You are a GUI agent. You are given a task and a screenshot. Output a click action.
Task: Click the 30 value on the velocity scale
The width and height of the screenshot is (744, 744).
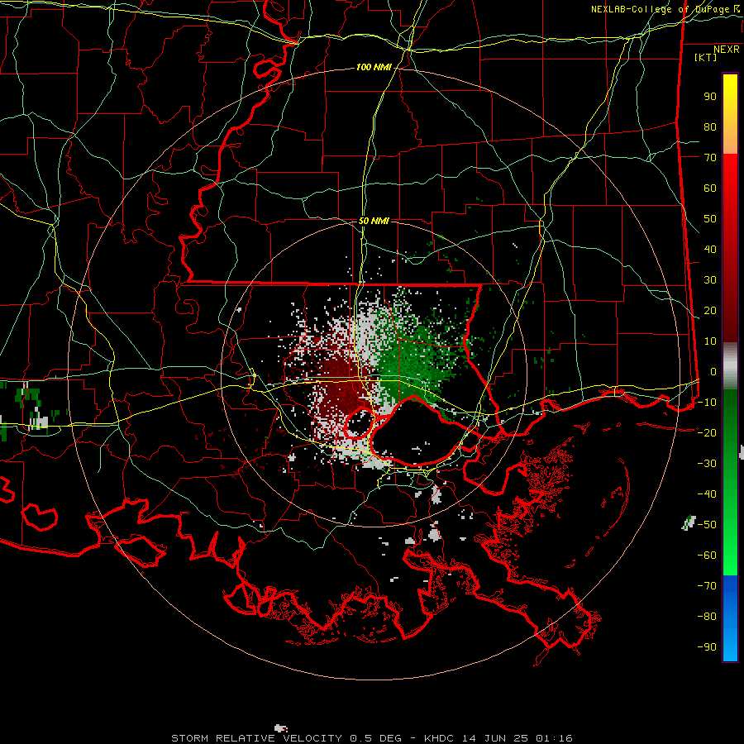tap(710, 280)
